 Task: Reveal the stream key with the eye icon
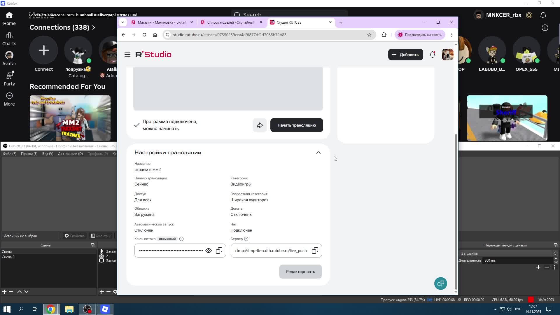click(209, 251)
